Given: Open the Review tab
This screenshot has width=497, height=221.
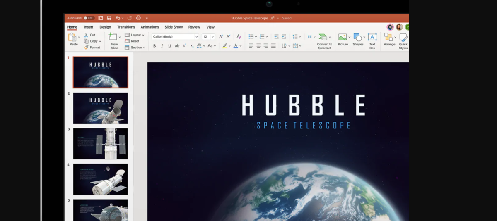Looking at the screenshot, I should coord(194,27).
